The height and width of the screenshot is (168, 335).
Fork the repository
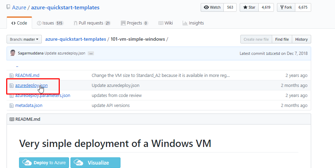pos(286,7)
